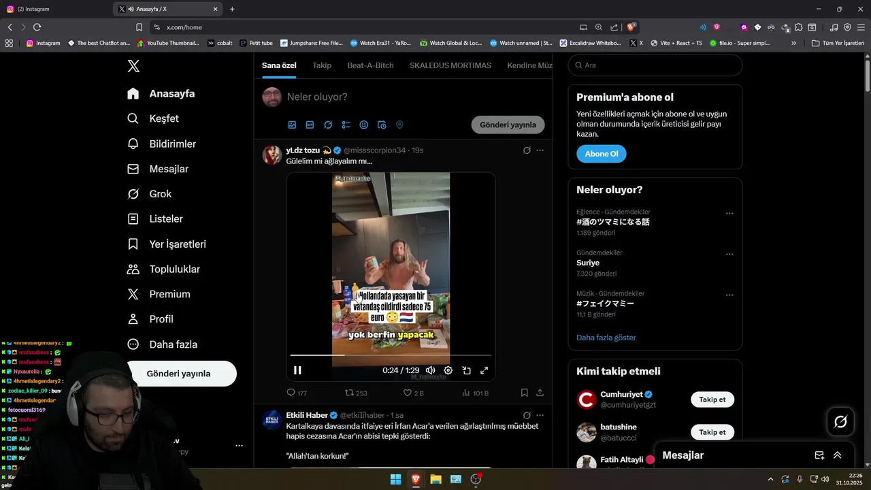Repost yLdz tozu post
Image resolution: width=871 pixels, height=490 pixels.
pos(356,393)
